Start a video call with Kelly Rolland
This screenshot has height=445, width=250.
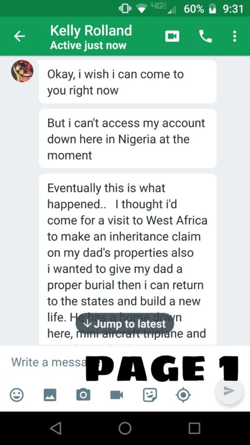[x=172, y=37]
